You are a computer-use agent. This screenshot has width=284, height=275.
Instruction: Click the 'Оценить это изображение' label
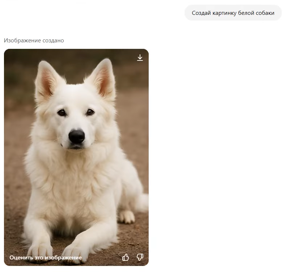[x=46, y=258]
